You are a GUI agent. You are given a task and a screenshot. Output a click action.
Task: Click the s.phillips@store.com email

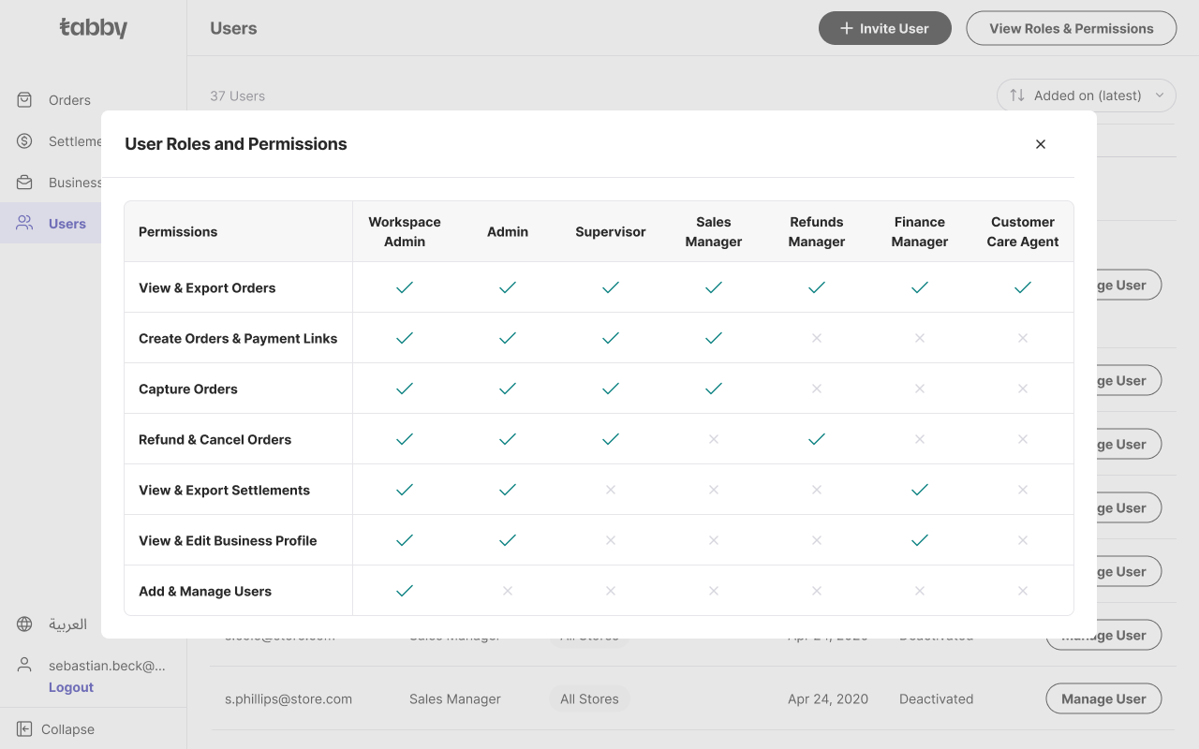click(289, 699)
